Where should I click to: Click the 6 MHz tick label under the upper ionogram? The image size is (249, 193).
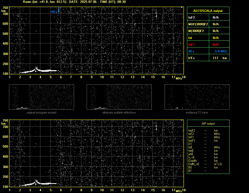(x=61, y=77)
